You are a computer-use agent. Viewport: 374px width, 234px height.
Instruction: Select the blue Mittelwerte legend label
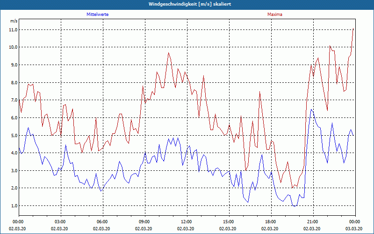(98, 15)
